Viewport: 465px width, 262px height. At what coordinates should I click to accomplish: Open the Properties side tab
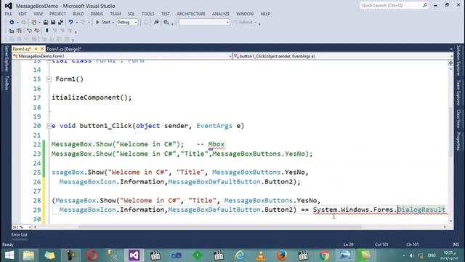tap(458, 141)
